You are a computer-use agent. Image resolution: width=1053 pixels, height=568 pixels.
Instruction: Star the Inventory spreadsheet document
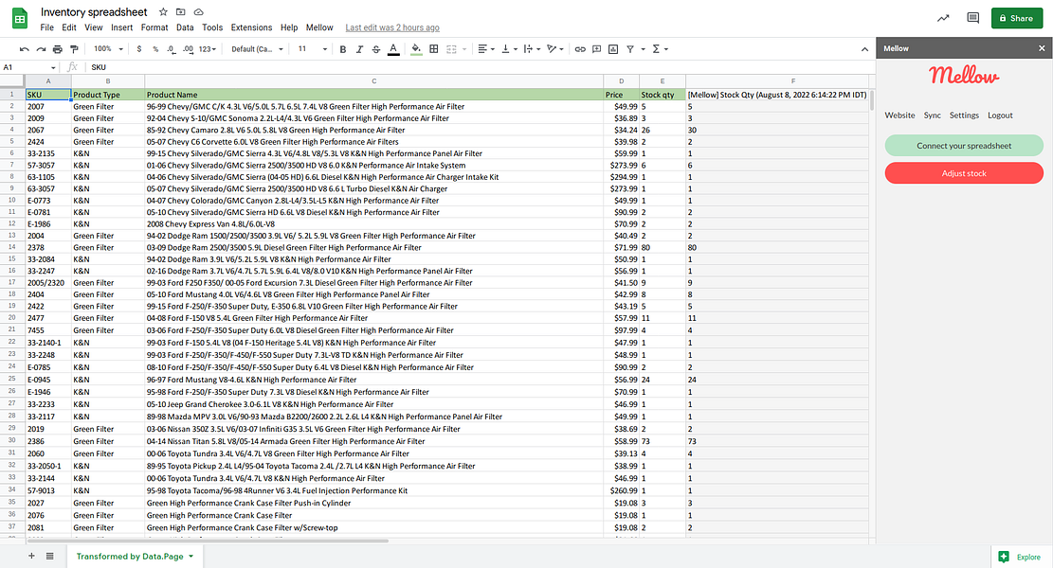tap(163, 12)
